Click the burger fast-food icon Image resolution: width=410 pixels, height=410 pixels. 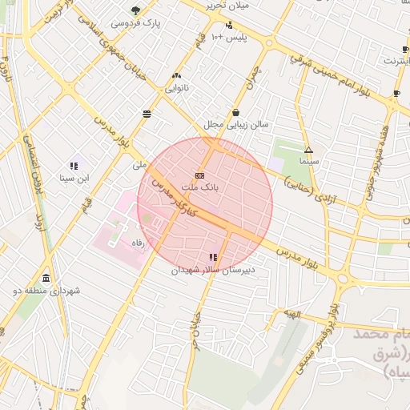pos(147,114)
